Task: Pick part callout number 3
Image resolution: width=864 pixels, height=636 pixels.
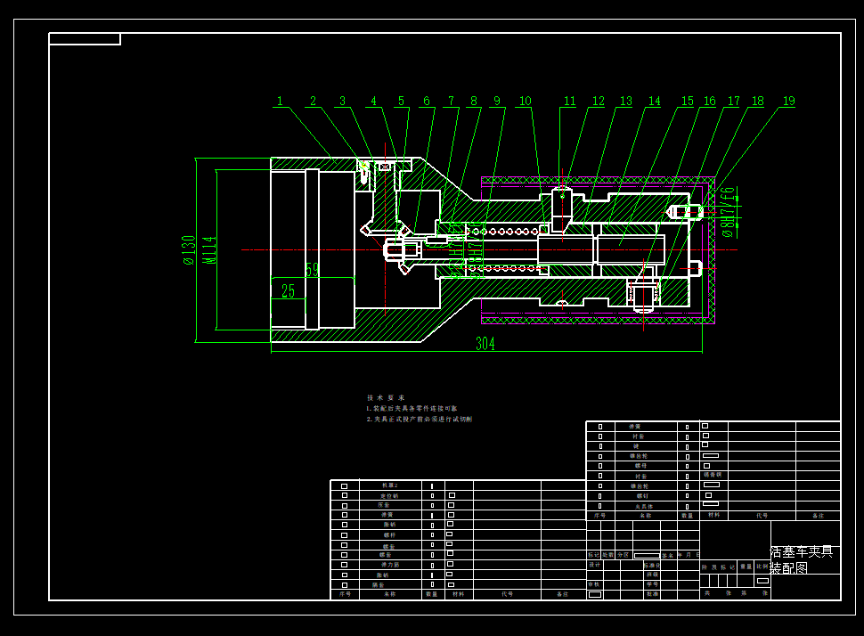Action: tap(342, 101)
